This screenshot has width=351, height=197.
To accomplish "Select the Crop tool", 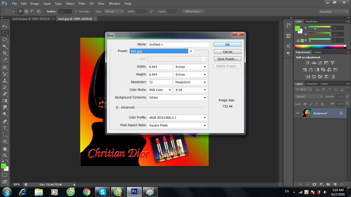I will click(x=5, y=53).
